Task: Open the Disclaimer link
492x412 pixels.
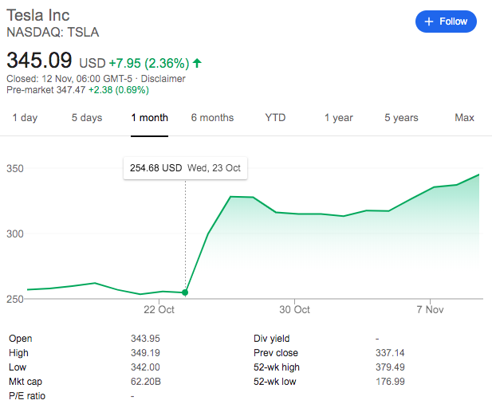Action: [163, 79]
